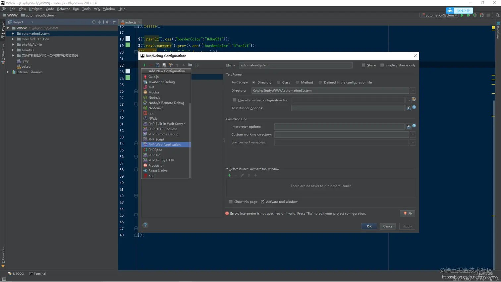Click the Remove Configuration minus icon in dialog toolbar
The height and width of the screenshot is (282, 501).
(x=151, y=65)
